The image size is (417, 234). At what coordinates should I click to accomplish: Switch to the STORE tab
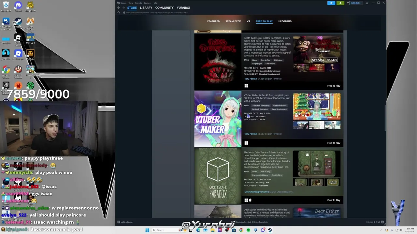click(132, 8)
